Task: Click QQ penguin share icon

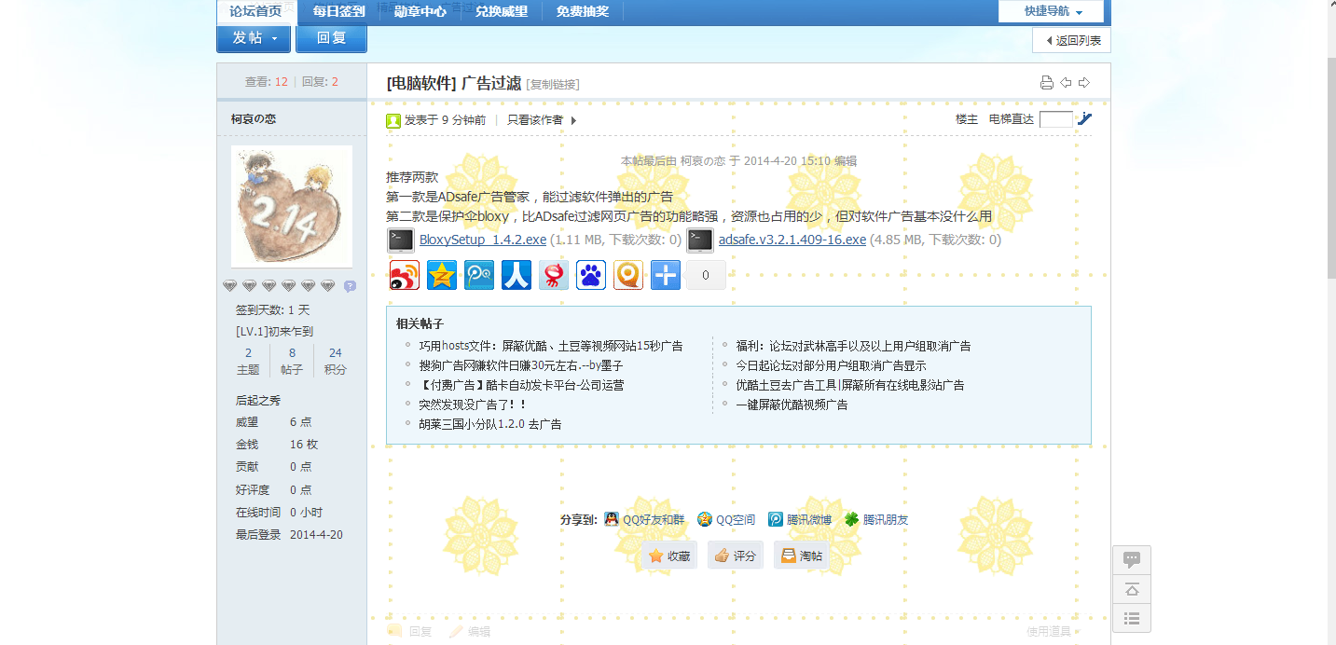Action: click(612, 519)
